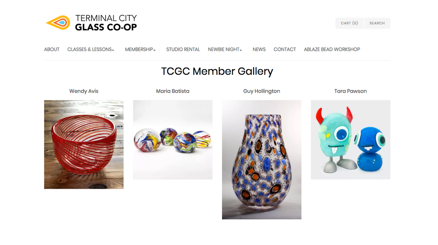Open the Cart (0) button
Image resolution: width=438 pixels, height=245 pixels.
tap(349, 23)
